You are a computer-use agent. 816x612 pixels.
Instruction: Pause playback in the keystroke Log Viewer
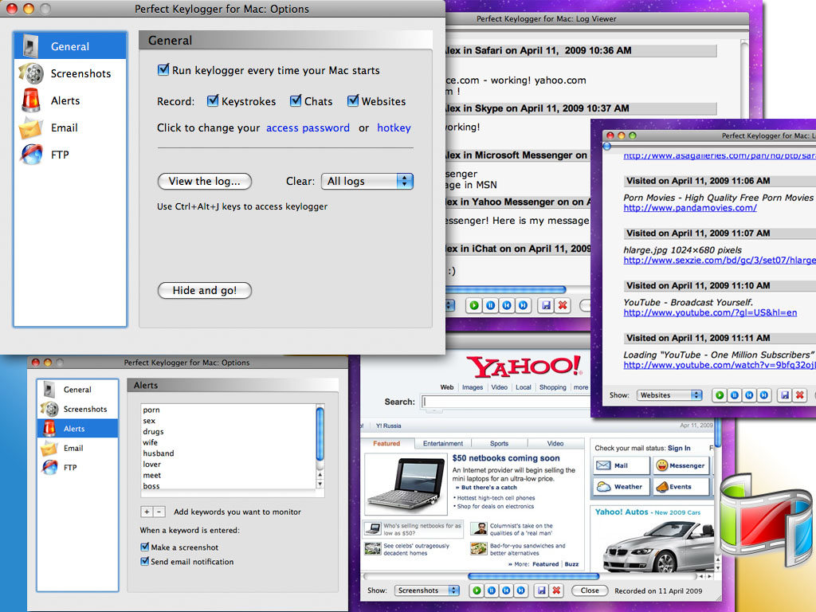pyautogui.click(x=490, y=305)
